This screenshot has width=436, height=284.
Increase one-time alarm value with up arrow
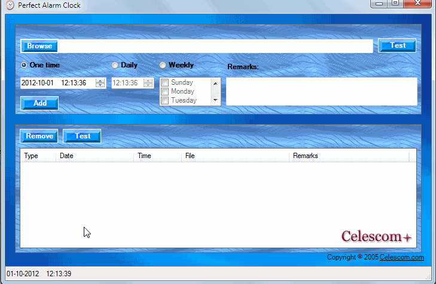[100, 81]
